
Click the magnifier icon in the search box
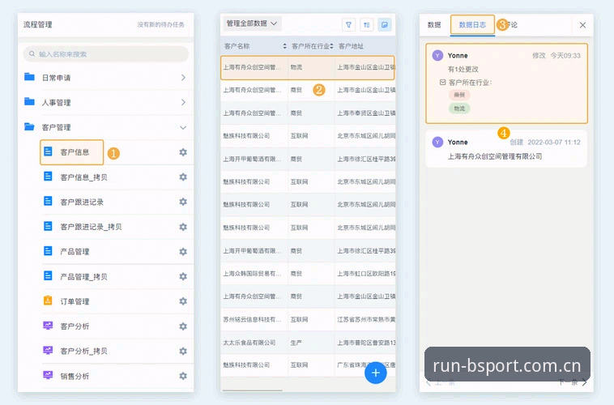coord(32,53)
